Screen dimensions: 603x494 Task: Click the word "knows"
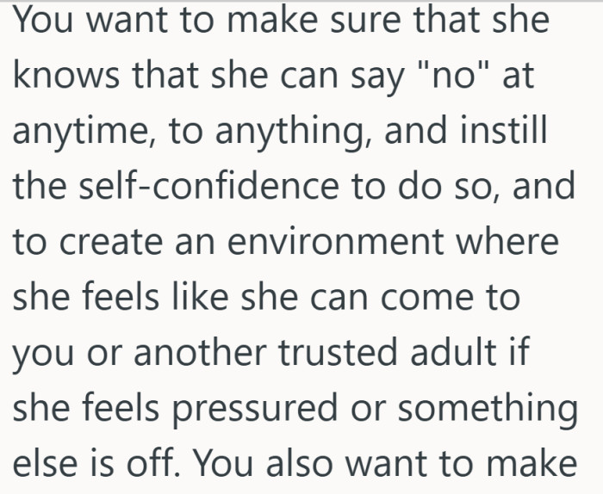point(65,77)
